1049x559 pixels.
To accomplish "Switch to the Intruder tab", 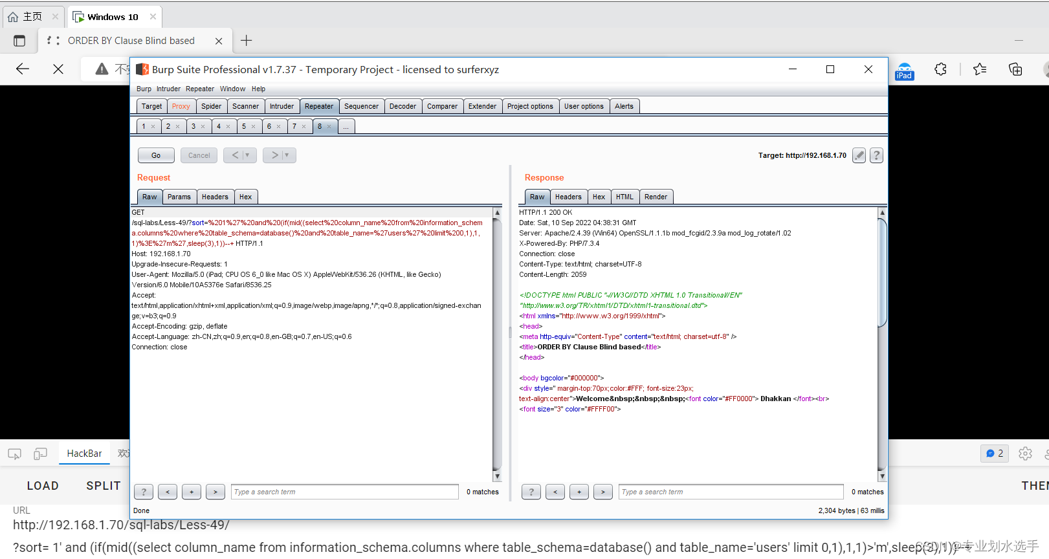I will 282,106.
